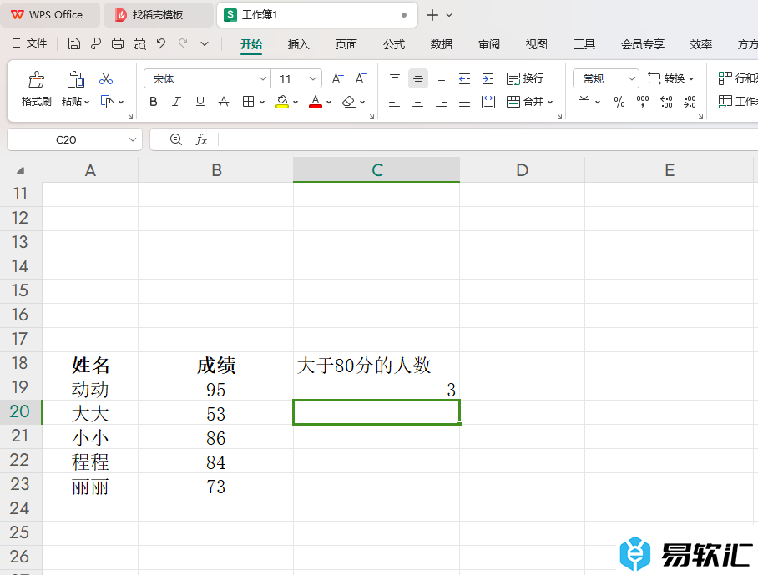Viewport: 758px width, 575px height.
Task: Open the number format 常规 dropdown
Action: tap(631, 78)
